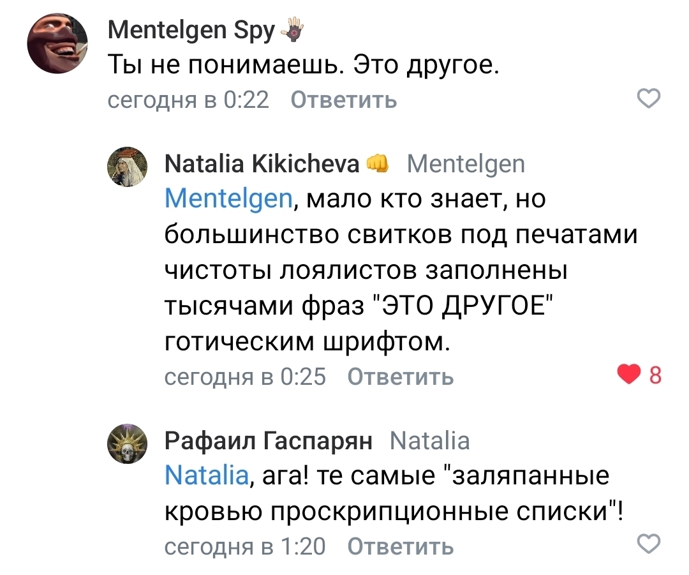
Task: Like the Mentelgen Spy comment
Action: (x=649, y=100)
